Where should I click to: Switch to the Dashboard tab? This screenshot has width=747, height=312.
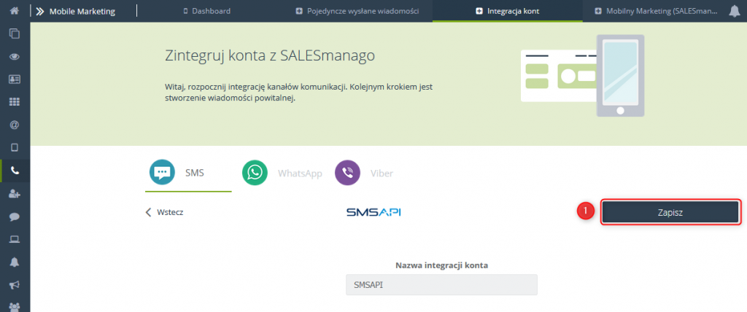(x=206, y=11)
